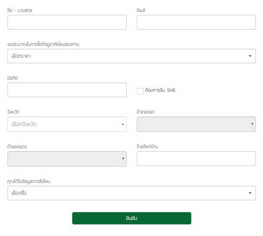Image resolution: width=263 pixels, height=236 pixels.
Task: Click the arrow icon on เลือกสื่อ dropdown
Action: click(250, 193)
